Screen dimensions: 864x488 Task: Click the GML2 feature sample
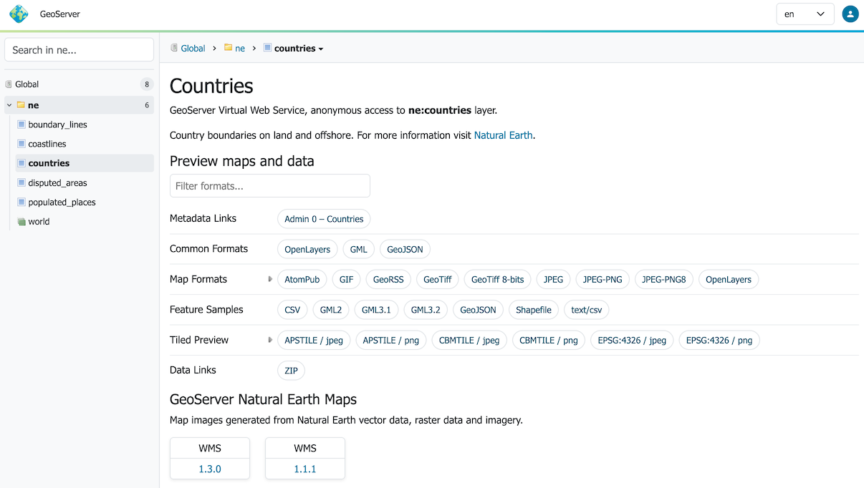click(x=331, y=310)
